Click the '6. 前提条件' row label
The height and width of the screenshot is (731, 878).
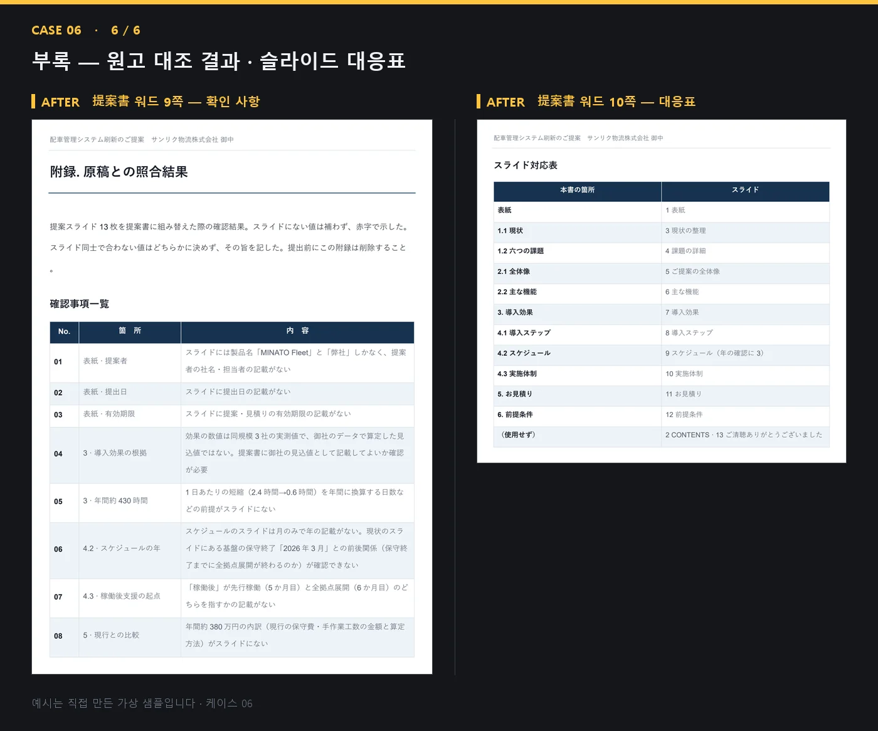pos(515,414)
